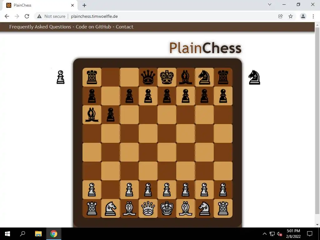Select the black pawn on h7
320x240 pixels.
223,96
